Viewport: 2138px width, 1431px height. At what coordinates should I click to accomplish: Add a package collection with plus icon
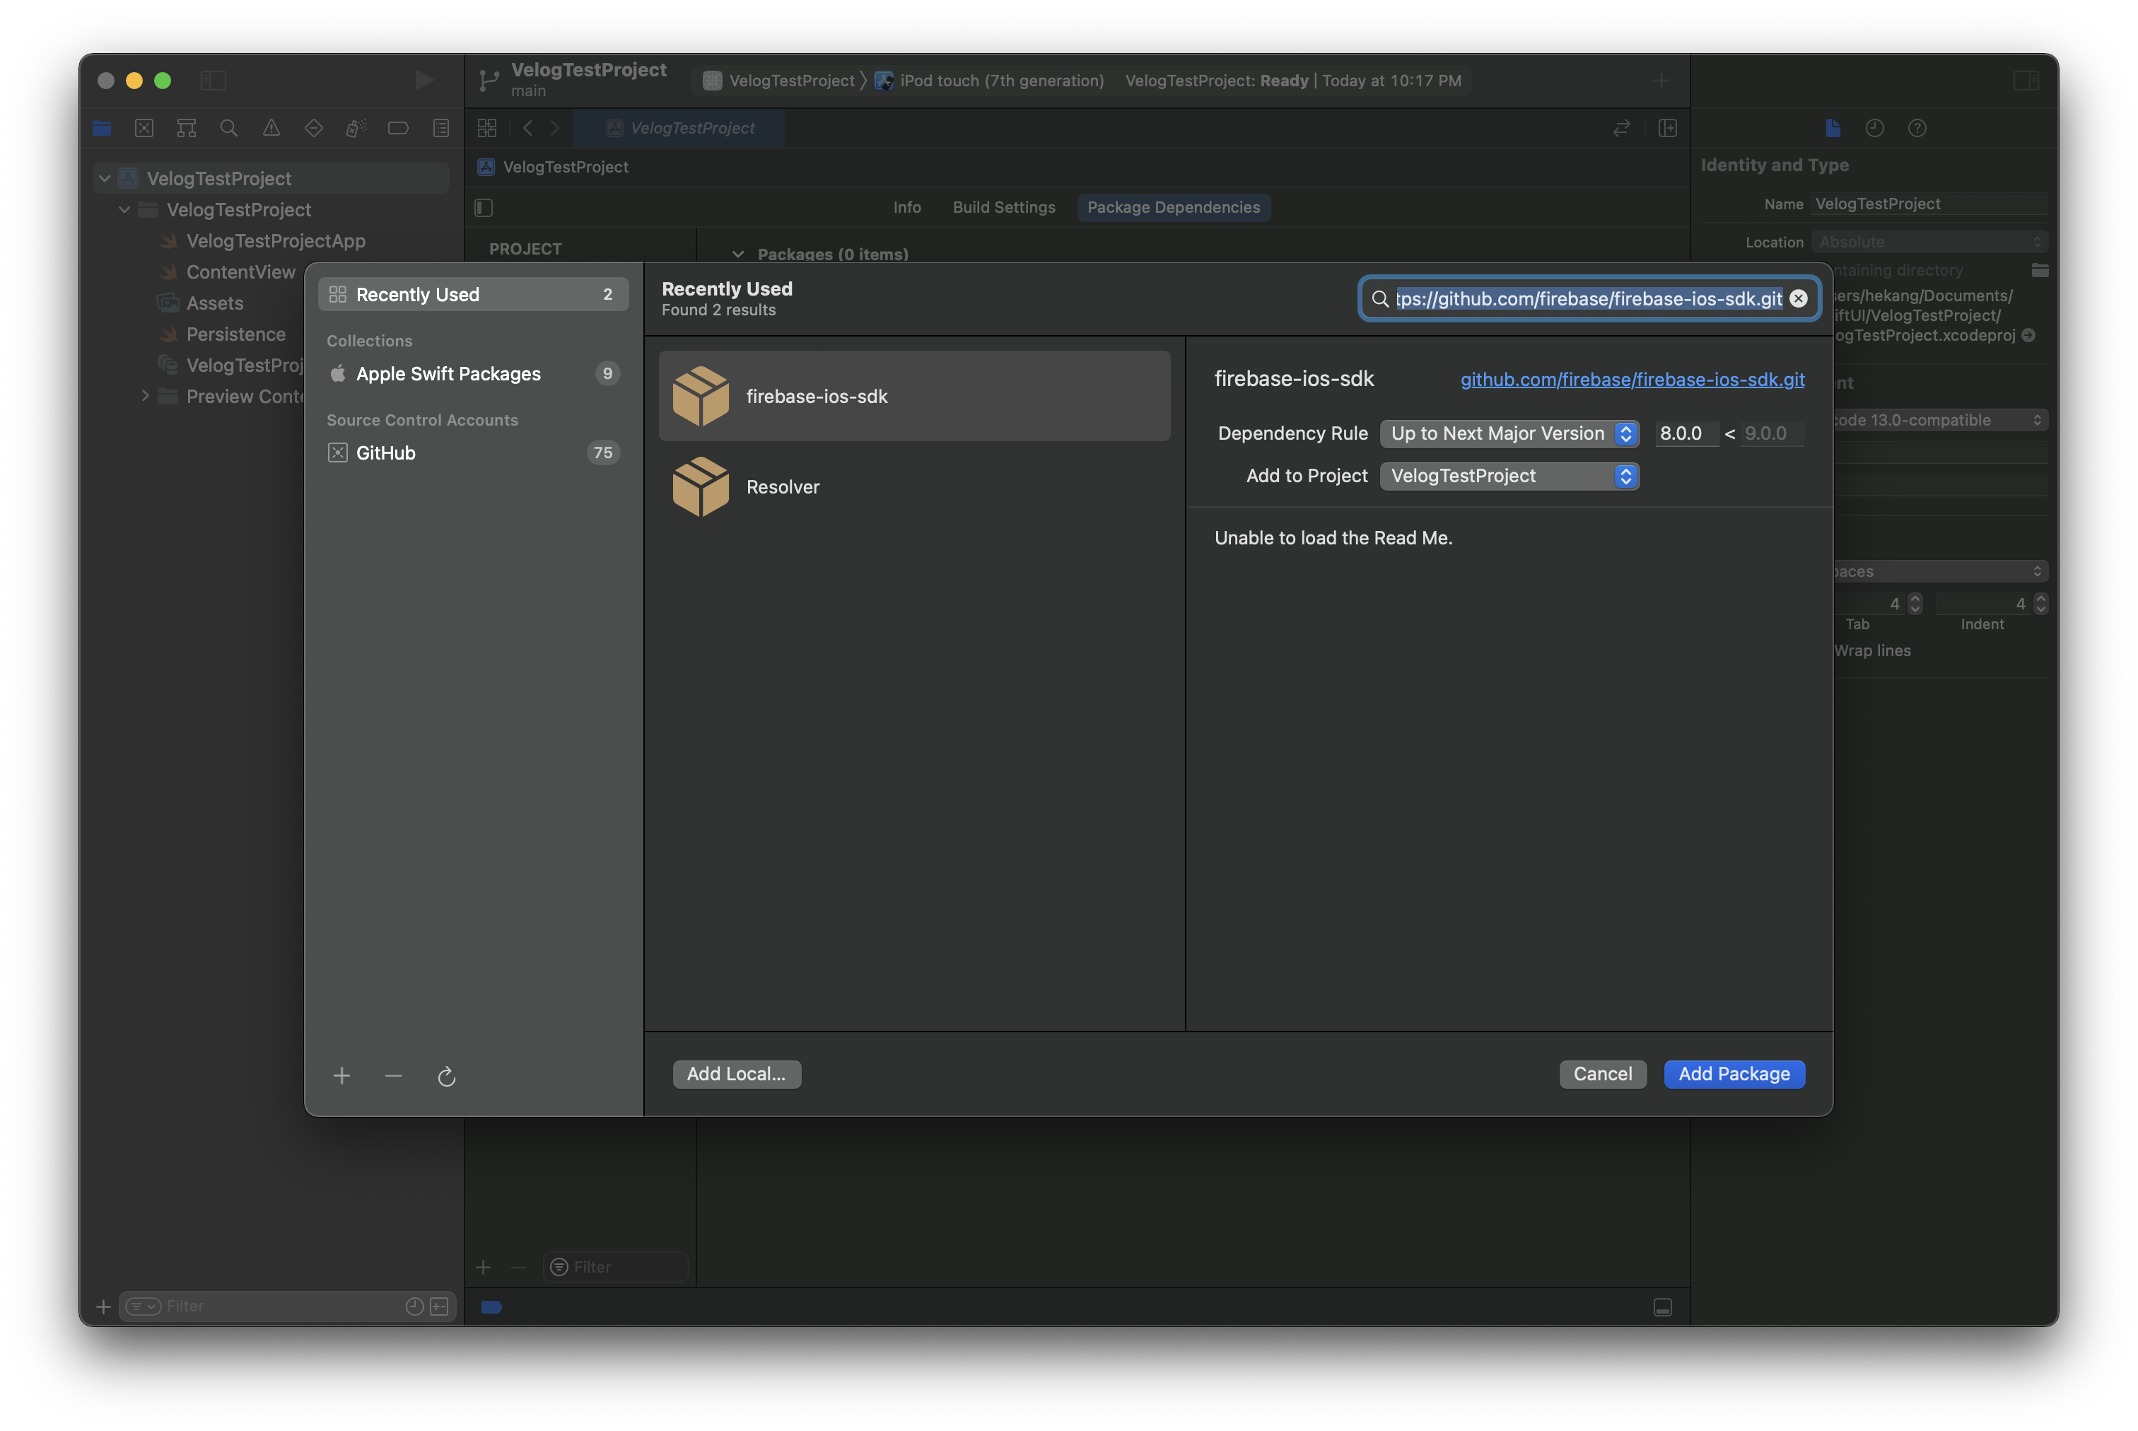[341, 1076]
